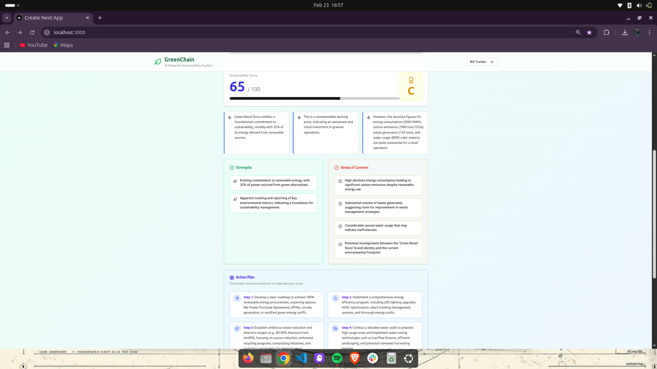This screenshot has height=369, width=657.
Task: Click the Strengths checkmark icon
Action: coord(232,168)
